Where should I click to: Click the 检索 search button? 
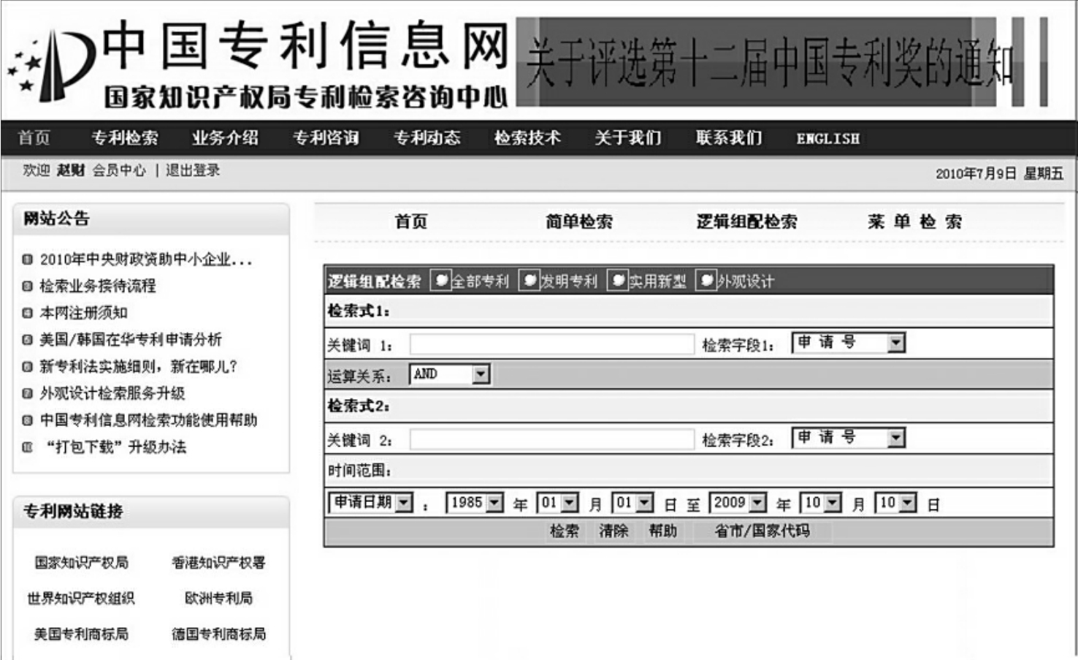click(x=565, y=531)
